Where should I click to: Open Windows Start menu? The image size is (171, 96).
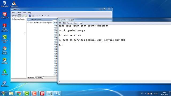point(3,94)
